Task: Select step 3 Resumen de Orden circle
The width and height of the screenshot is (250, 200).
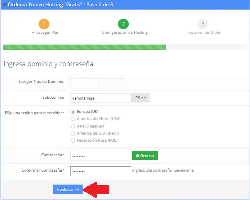Action: point(203,24)
